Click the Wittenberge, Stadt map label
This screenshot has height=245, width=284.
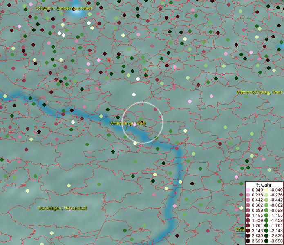128,123
